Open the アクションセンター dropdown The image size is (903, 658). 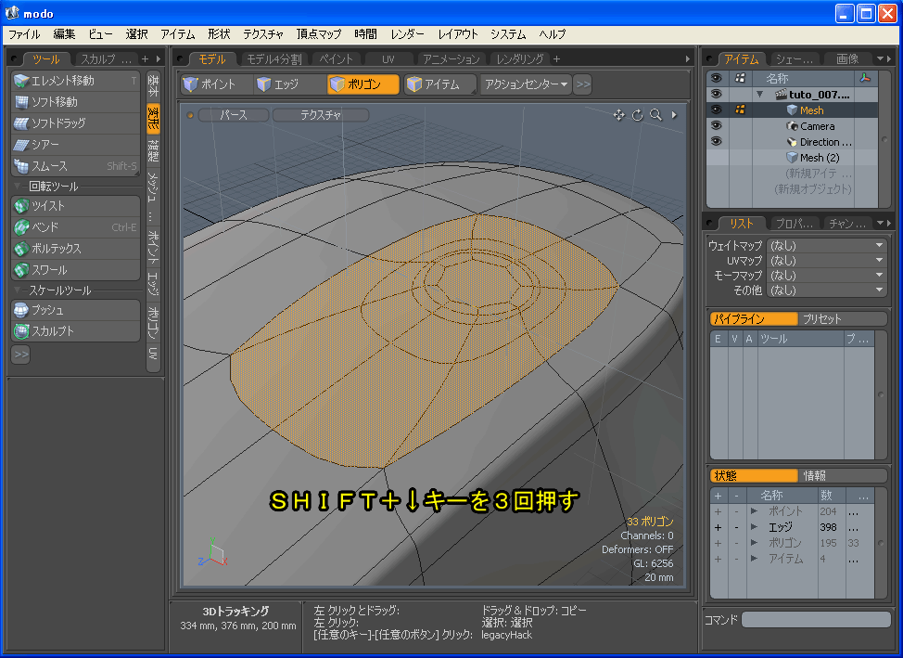526,84
